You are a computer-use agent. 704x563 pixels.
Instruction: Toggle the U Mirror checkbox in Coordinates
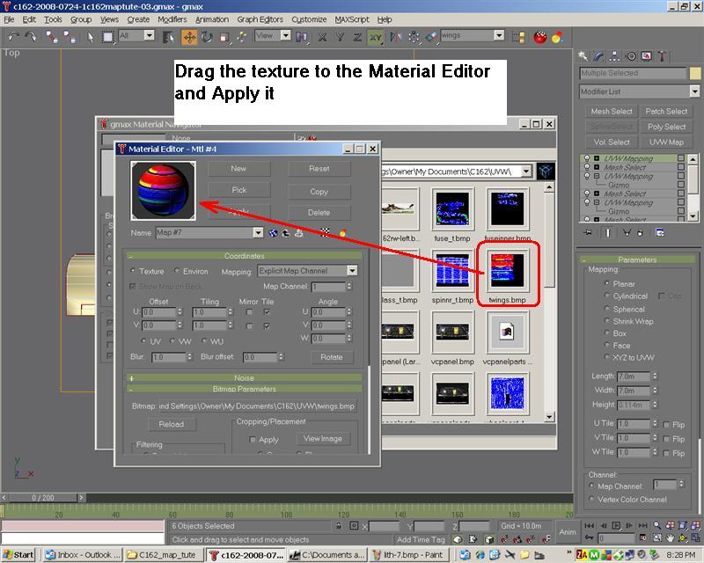tap(249, 311)
